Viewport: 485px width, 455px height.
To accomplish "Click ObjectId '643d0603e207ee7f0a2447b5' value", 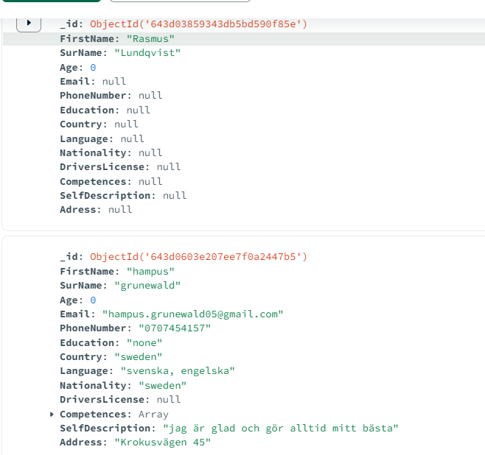I will click(198, 257).
